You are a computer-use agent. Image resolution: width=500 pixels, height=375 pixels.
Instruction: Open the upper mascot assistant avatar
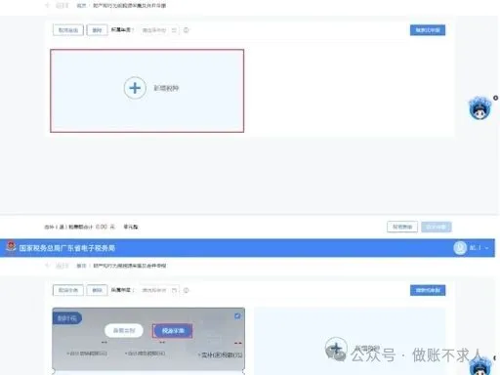pos(479,108)
